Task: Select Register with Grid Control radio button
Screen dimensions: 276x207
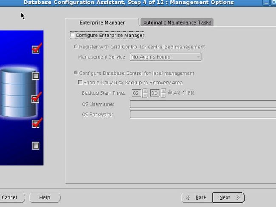Action: point(76,47)
